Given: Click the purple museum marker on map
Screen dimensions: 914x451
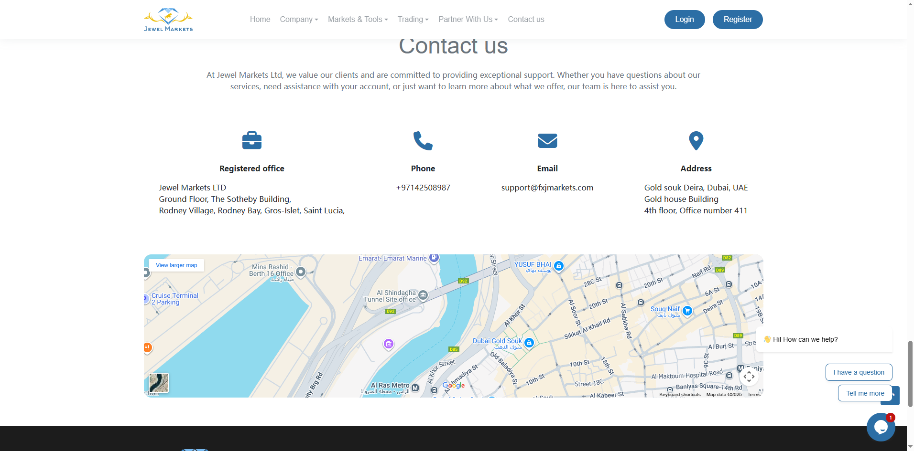Looking at the screenshot, I should (389, 344).
